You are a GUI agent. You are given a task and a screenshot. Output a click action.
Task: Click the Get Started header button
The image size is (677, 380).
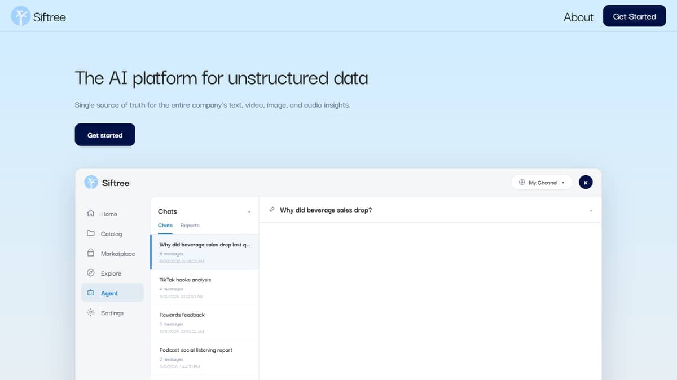[634, 16]
